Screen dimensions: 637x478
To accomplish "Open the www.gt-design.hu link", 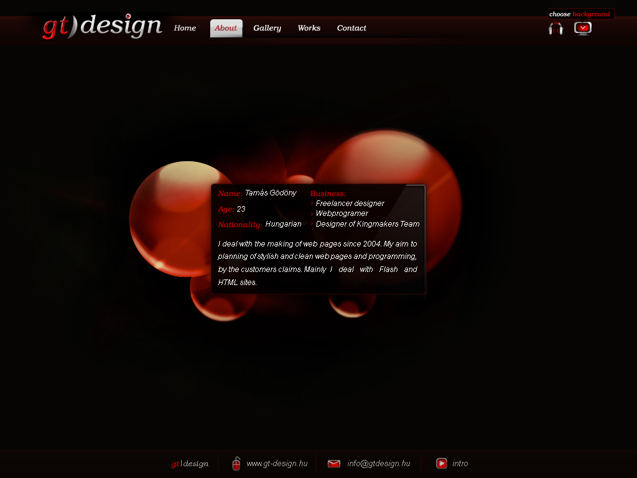I will pyautogui.click(x=277, y=463).
